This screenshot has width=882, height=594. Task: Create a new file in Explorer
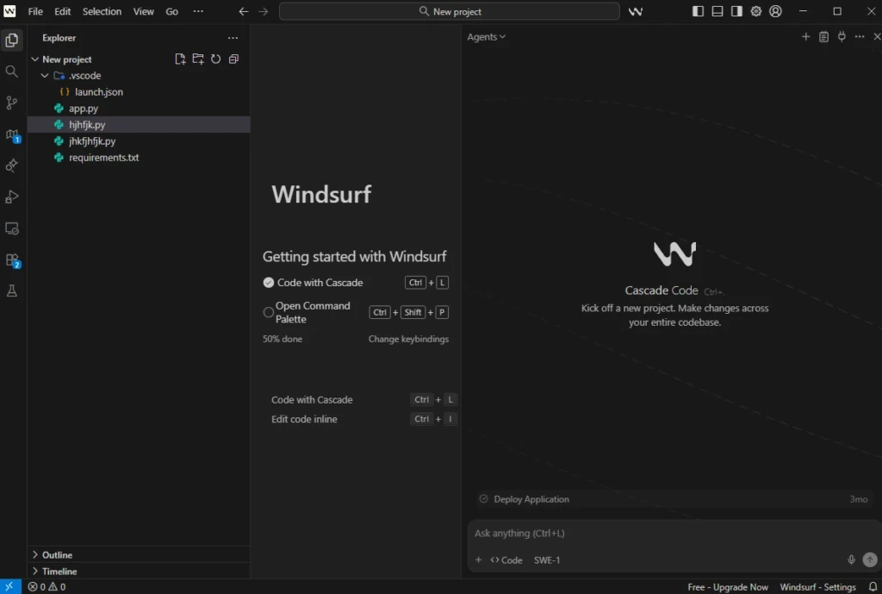coord(180,59)
